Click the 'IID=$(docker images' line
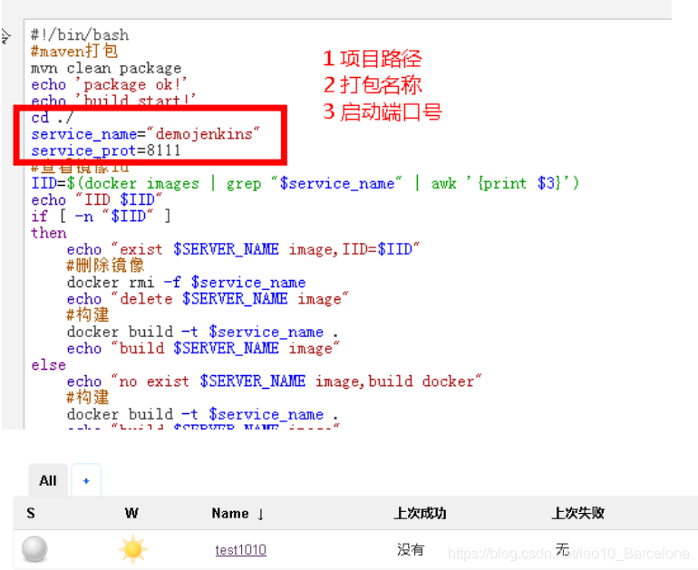Image resolution: width=698 pixels, height=570 pixels. 305,183
